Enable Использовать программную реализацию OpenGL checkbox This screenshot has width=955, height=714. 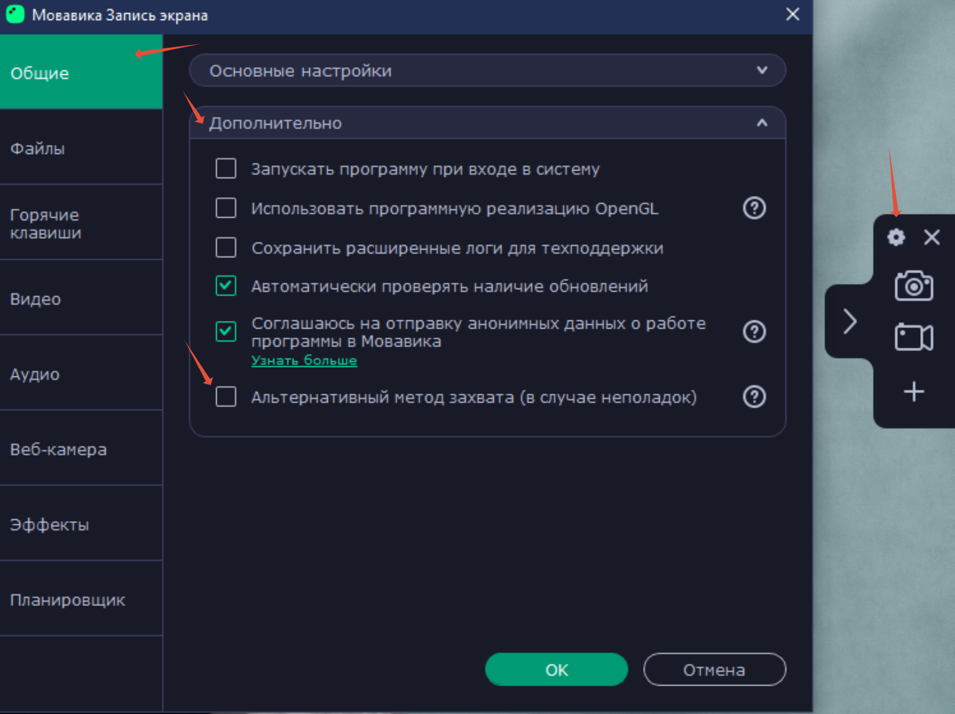(226, 208)
